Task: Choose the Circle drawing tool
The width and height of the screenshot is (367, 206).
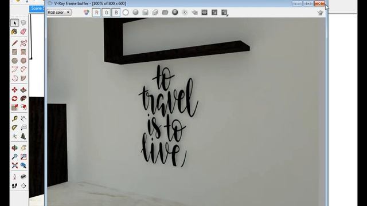Action: [14, 61]
